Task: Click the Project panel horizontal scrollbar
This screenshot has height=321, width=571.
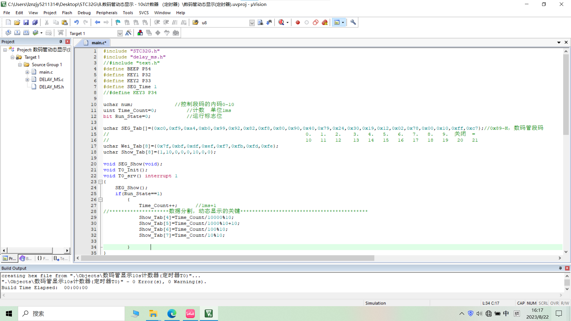Action: pos(30,251)
